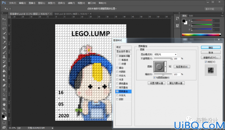The height and width of the screenshot is (130, 225).
Task: Adjust the Scale (缩放) slider
Action: click(163, 74)
